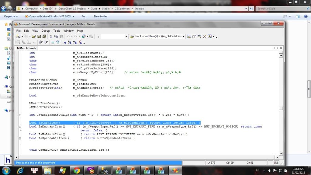The height and width of the screenshot is (175, 311).
Task: Click the Cut scissors icon
Action: [x=51, y=37]
